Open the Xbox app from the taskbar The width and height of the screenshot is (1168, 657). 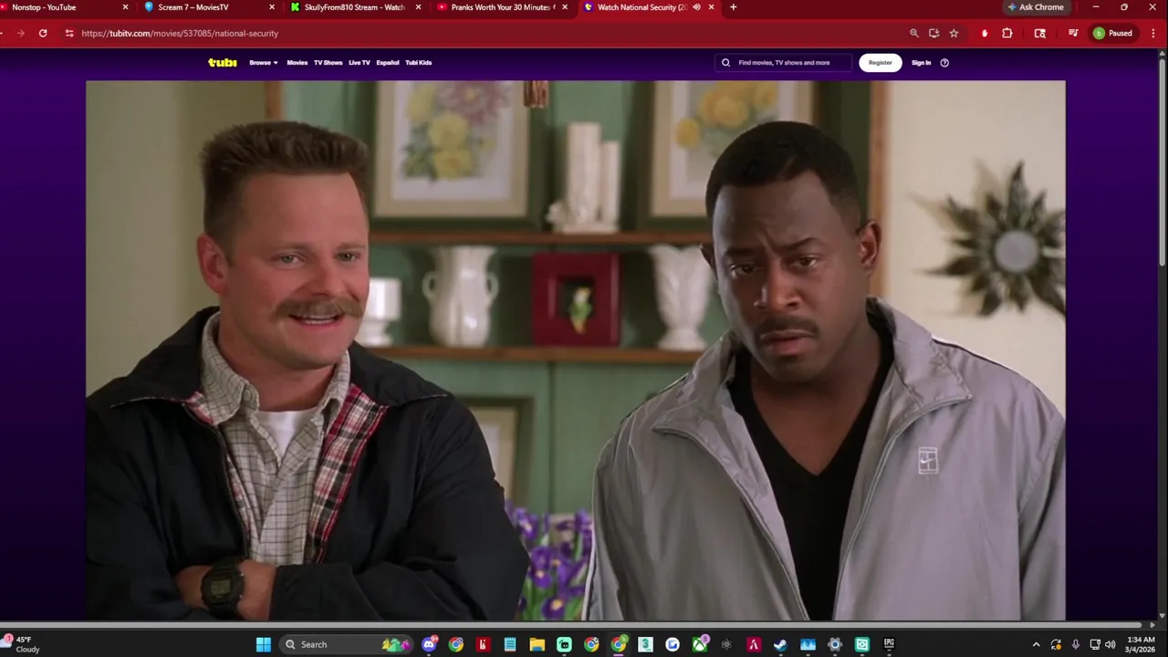click(700, 644)
